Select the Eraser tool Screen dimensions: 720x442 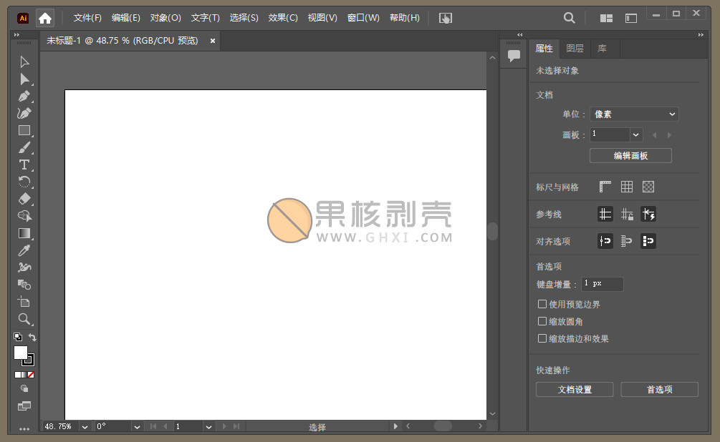coord(24,199)
